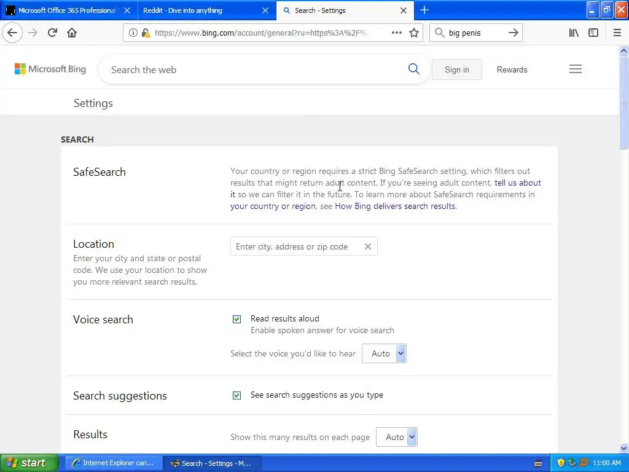
Task: Click the Microsoft Bing logo
Action: click(50, 69)
